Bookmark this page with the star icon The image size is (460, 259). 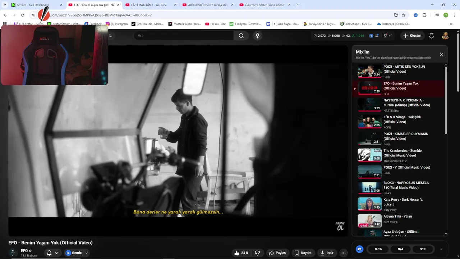(x=404, y=15)
